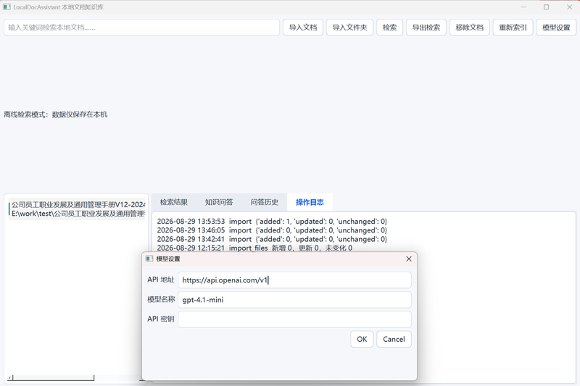Run search with the 检索 button
Viewport: 580px width, 386px height.
389,28
